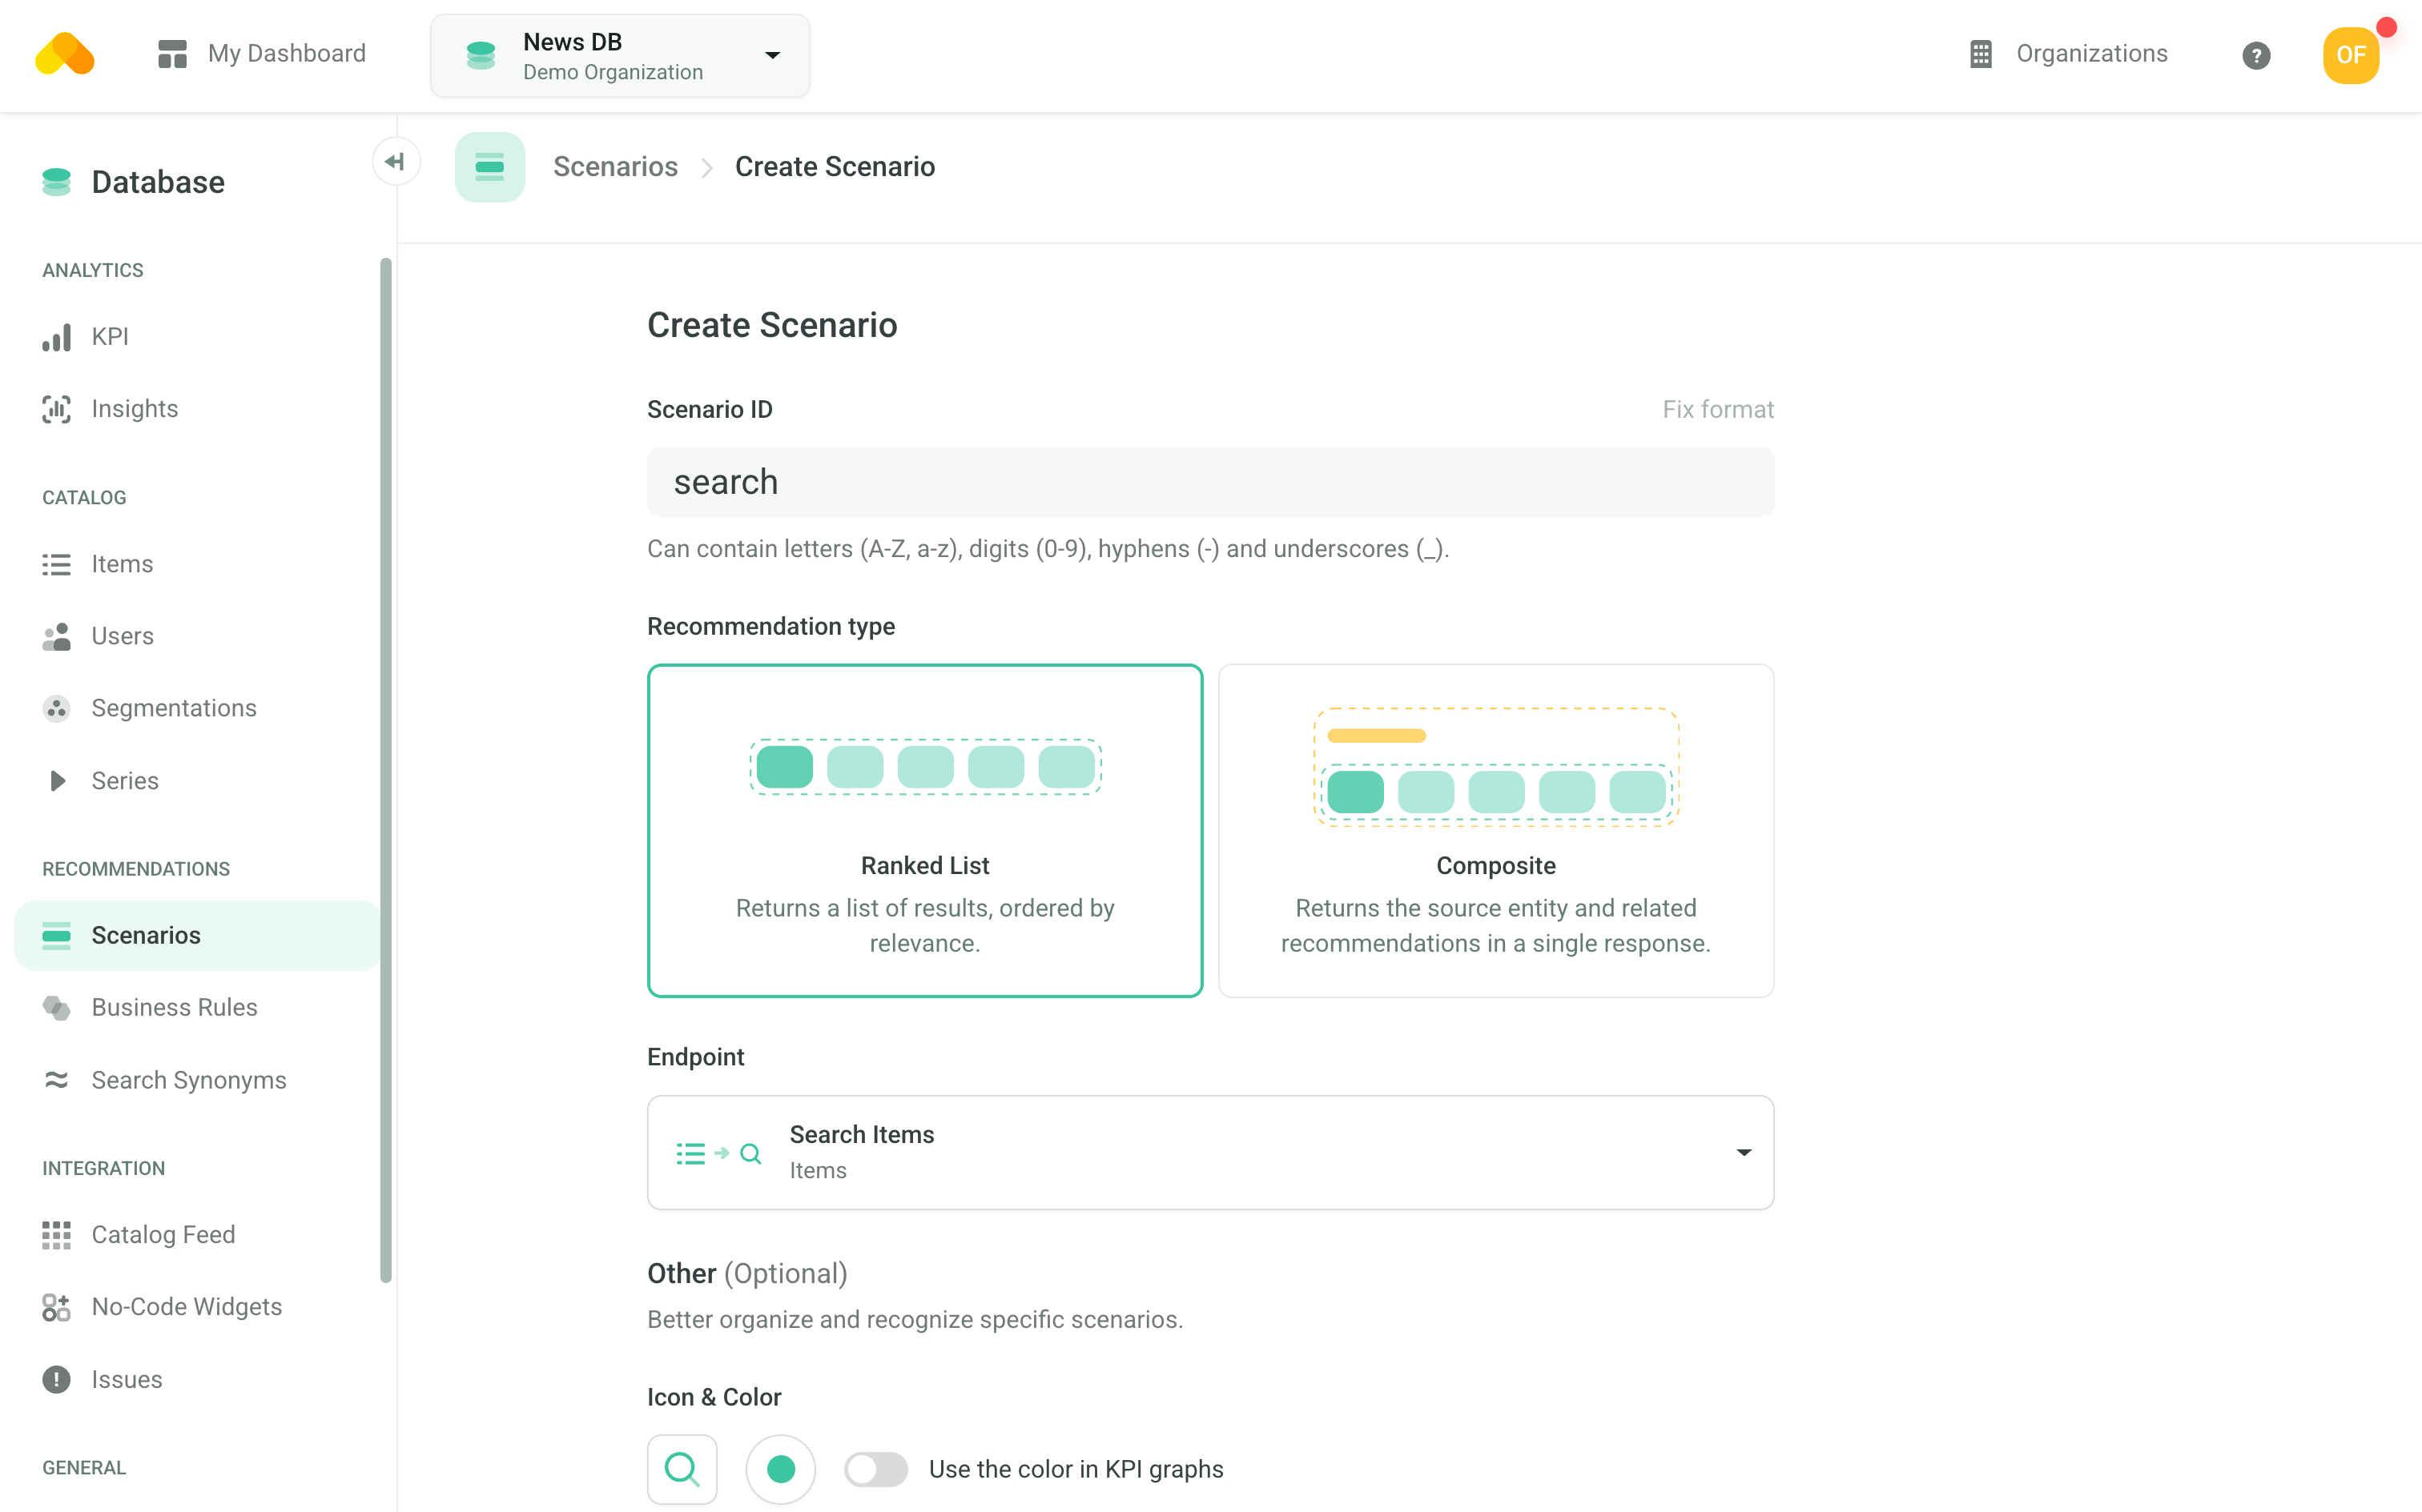Click the Catalog Feed grid icon
Image resolution: width=2422 pixels, height=1512 pixels.
57,1235
